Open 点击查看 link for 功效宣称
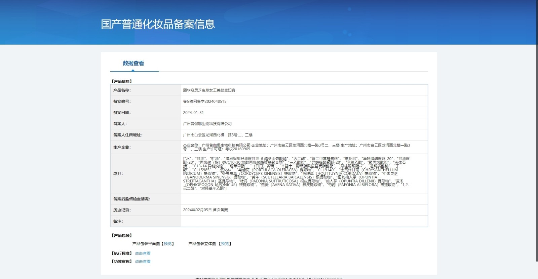 click(143, 262)
